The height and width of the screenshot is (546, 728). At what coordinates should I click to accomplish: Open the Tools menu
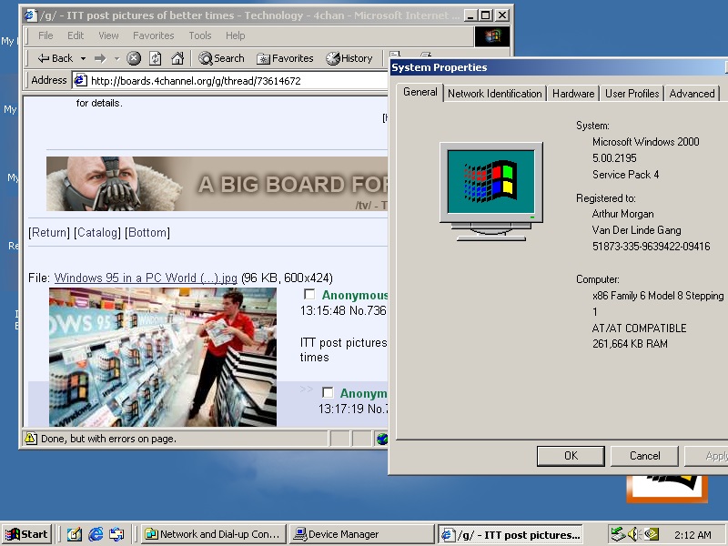click(x=200, y=35)
